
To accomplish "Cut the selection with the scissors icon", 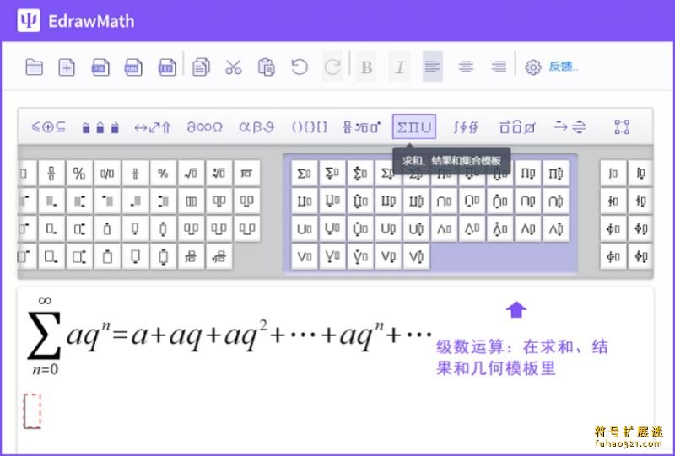I will click(x=234, y=67).
